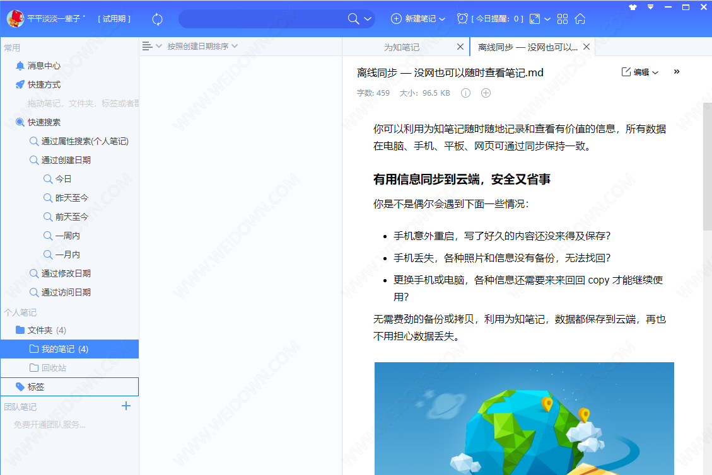Click the home icon in the toolbar
712x475 pixels.
(x=580, y=19)
